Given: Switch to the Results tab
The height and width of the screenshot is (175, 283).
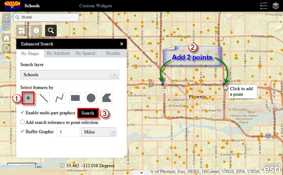Looking at the screenshot, I should click(113, 53).
